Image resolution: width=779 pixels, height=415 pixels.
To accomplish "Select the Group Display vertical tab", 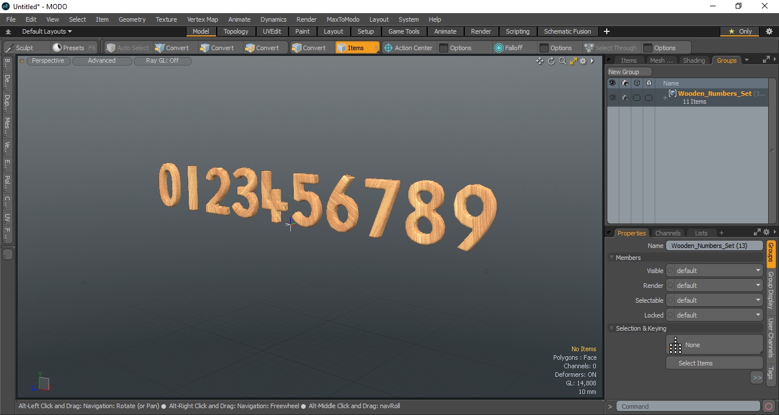I will (770, 291).
